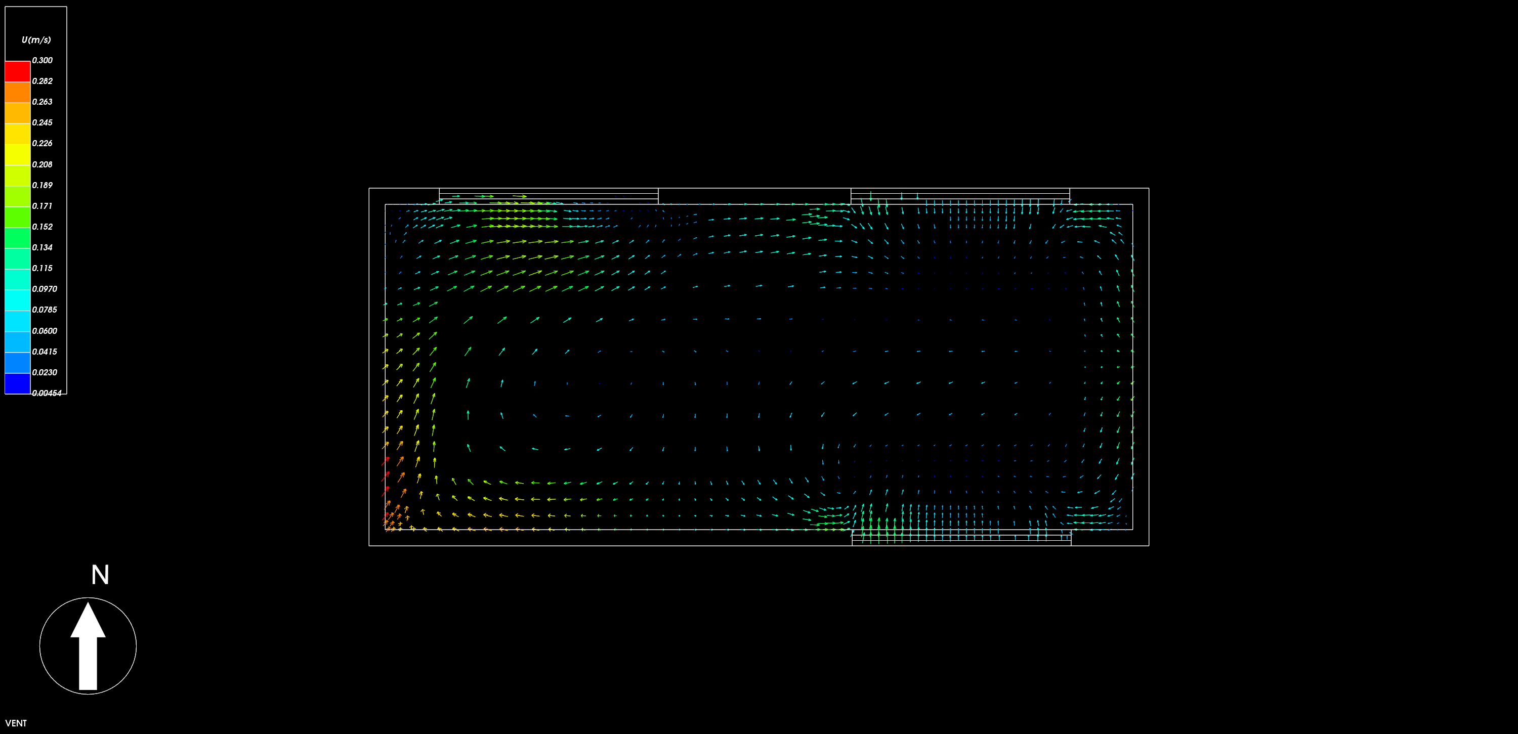
Task: Click the 'U(m/s)' legend title
Action: click(x=36, y=40)
